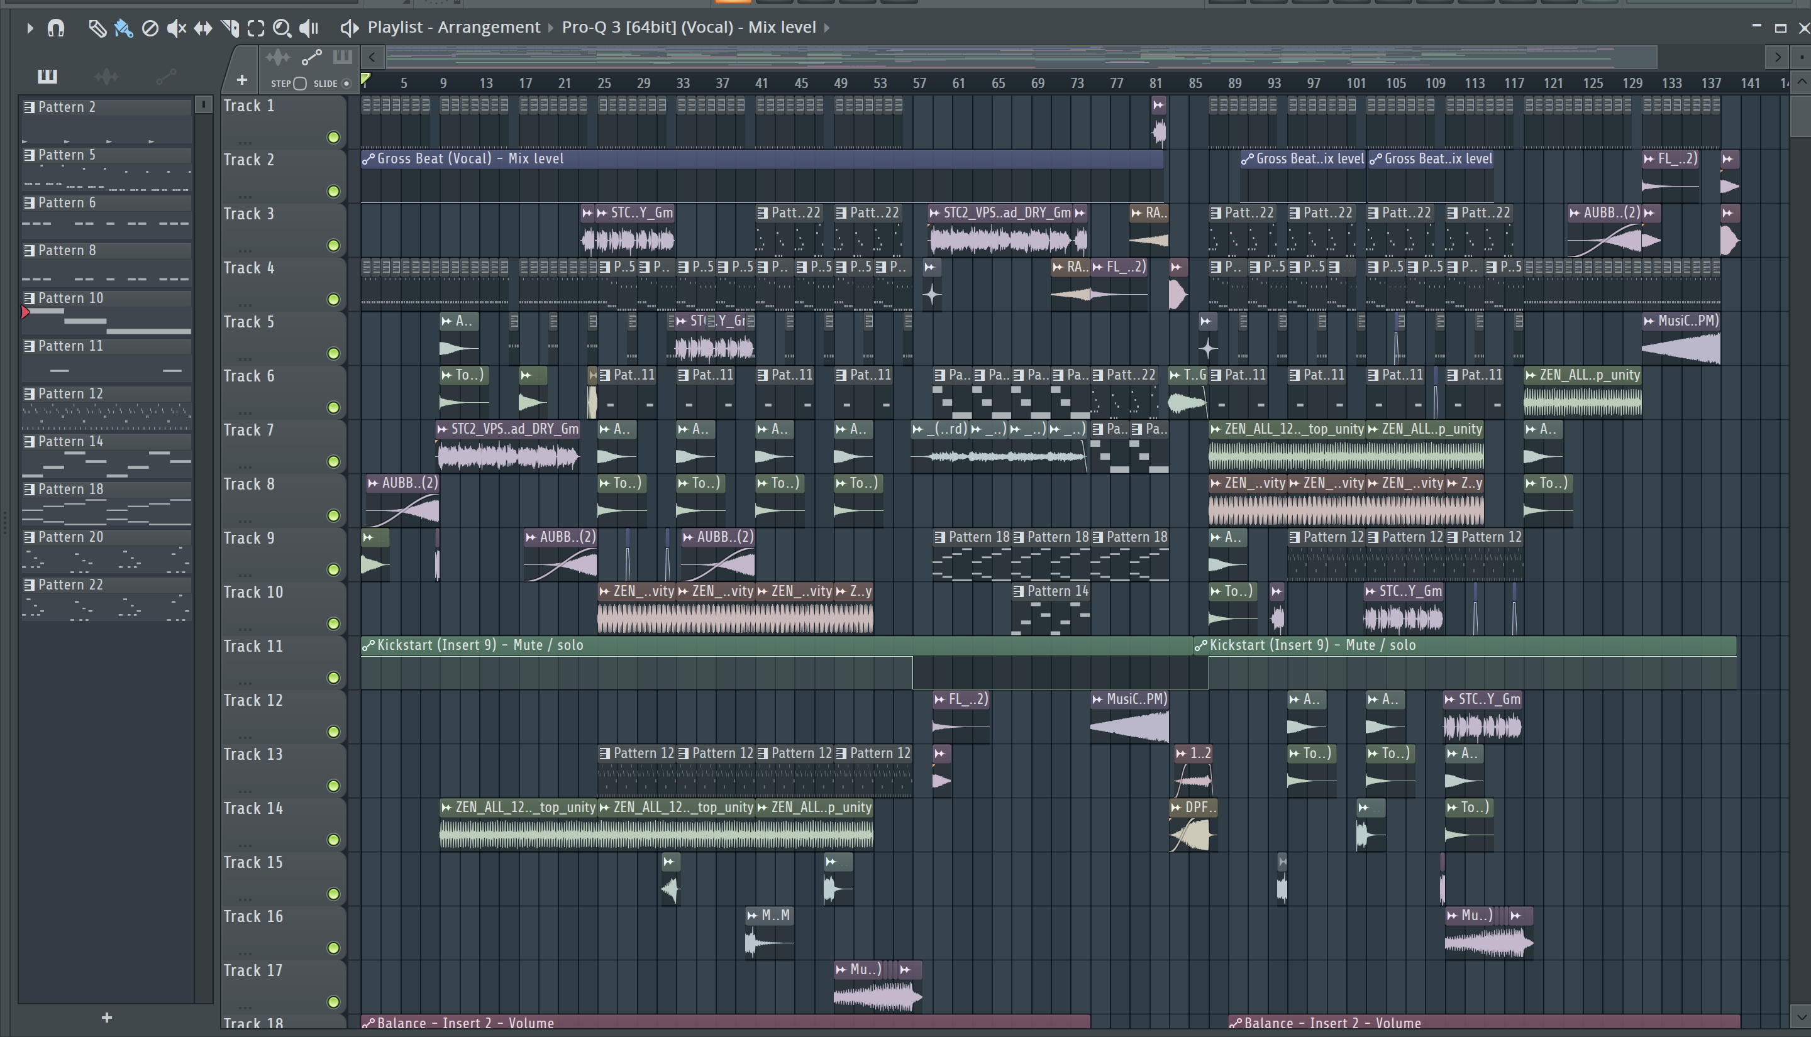The image size is (1811, 1037).
Task: Click the playhead start marker
Action: tap(365, 79)
